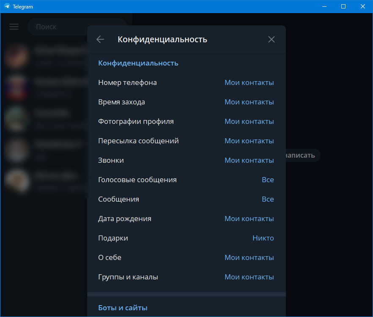Select the first blurred chat avatar
Image resolution: width=373 pixels, height=317 pixels.
16,56
